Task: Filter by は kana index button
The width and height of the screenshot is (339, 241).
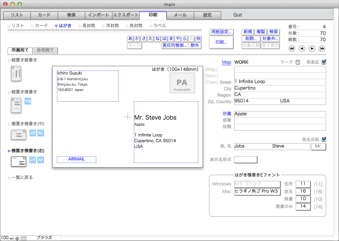Action: coord(164,39)
